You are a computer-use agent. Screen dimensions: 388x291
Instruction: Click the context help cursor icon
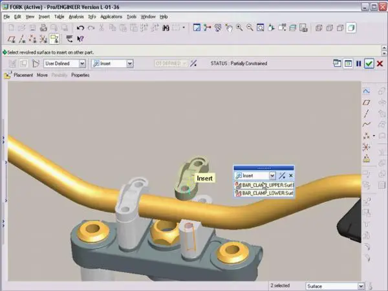point(80,39)
